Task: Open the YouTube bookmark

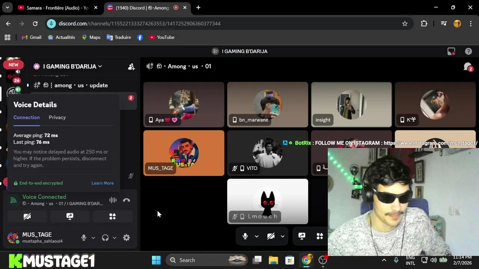Action: pos(162,37)
